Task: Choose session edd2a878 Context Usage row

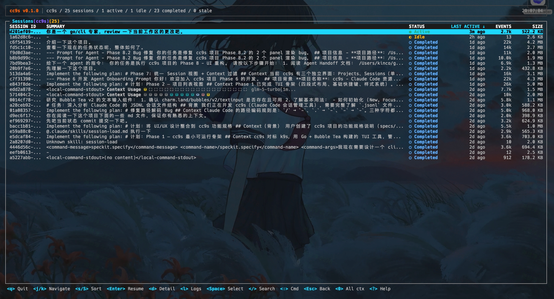Action: pyautogui.click(x=276, y=89)
